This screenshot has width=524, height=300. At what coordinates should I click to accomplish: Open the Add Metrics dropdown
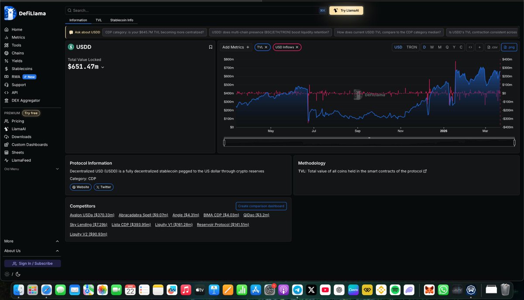[x=236, y=47]
